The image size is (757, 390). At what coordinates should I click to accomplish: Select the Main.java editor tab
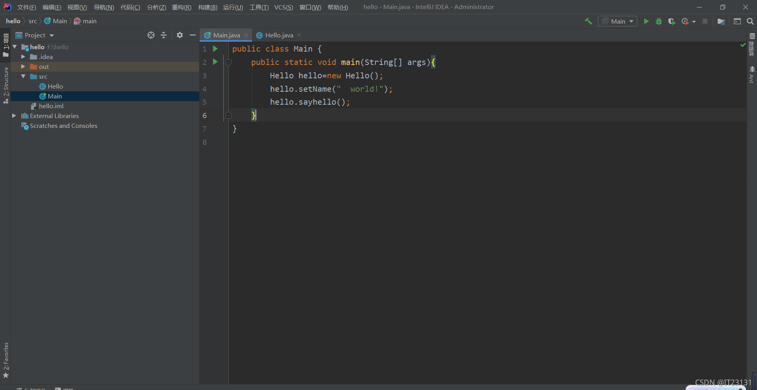(226, 35)
